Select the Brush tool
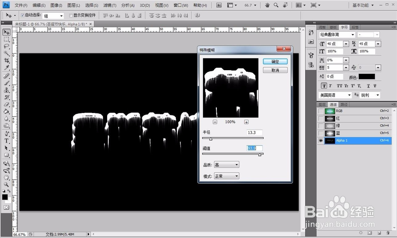The height and width of the screenshot is (238, 397). tap(6, 83)
